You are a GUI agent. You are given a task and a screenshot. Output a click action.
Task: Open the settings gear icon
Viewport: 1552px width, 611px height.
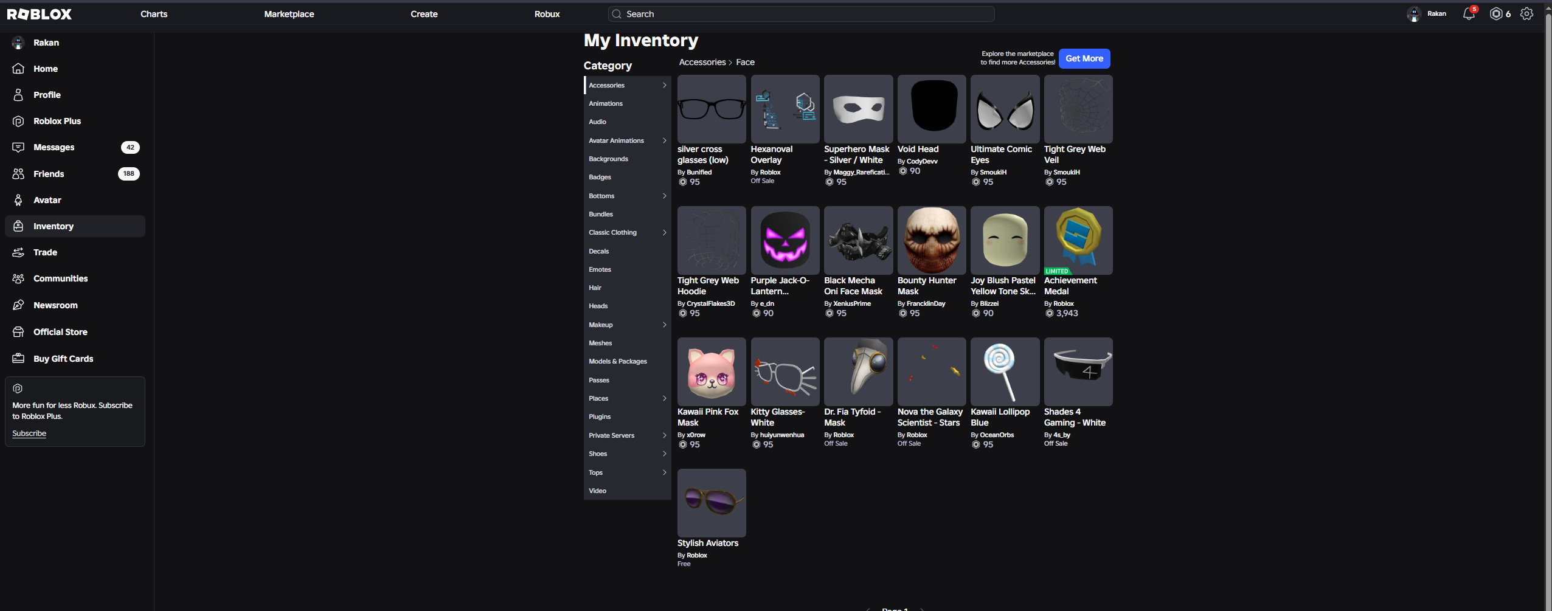[x=1526, y=13]
